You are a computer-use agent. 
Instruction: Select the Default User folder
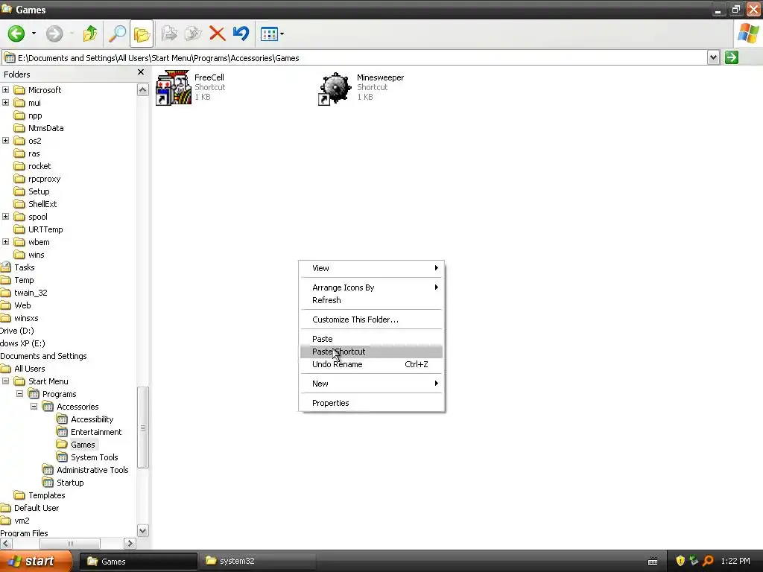point(37,507)
